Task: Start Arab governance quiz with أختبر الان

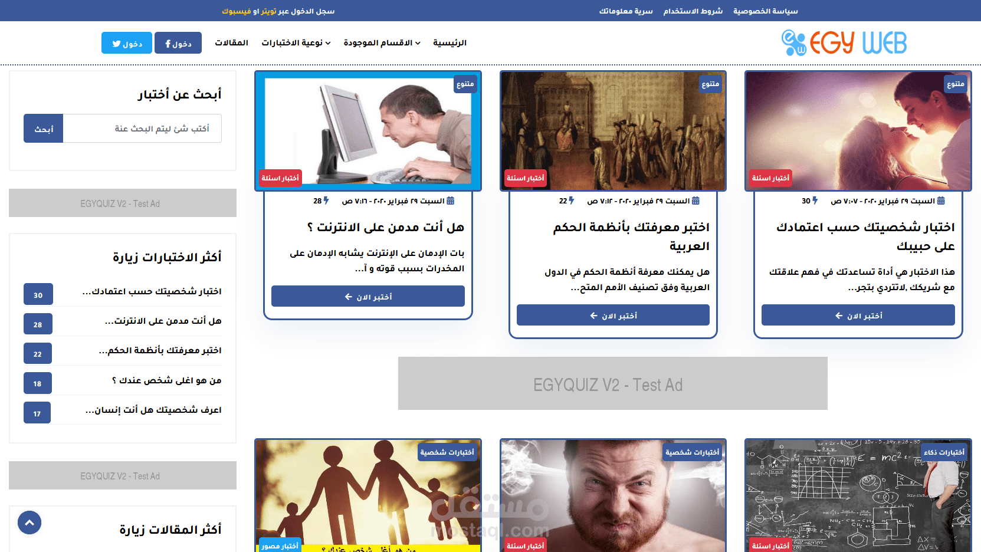Action: (x=613, y=315)
